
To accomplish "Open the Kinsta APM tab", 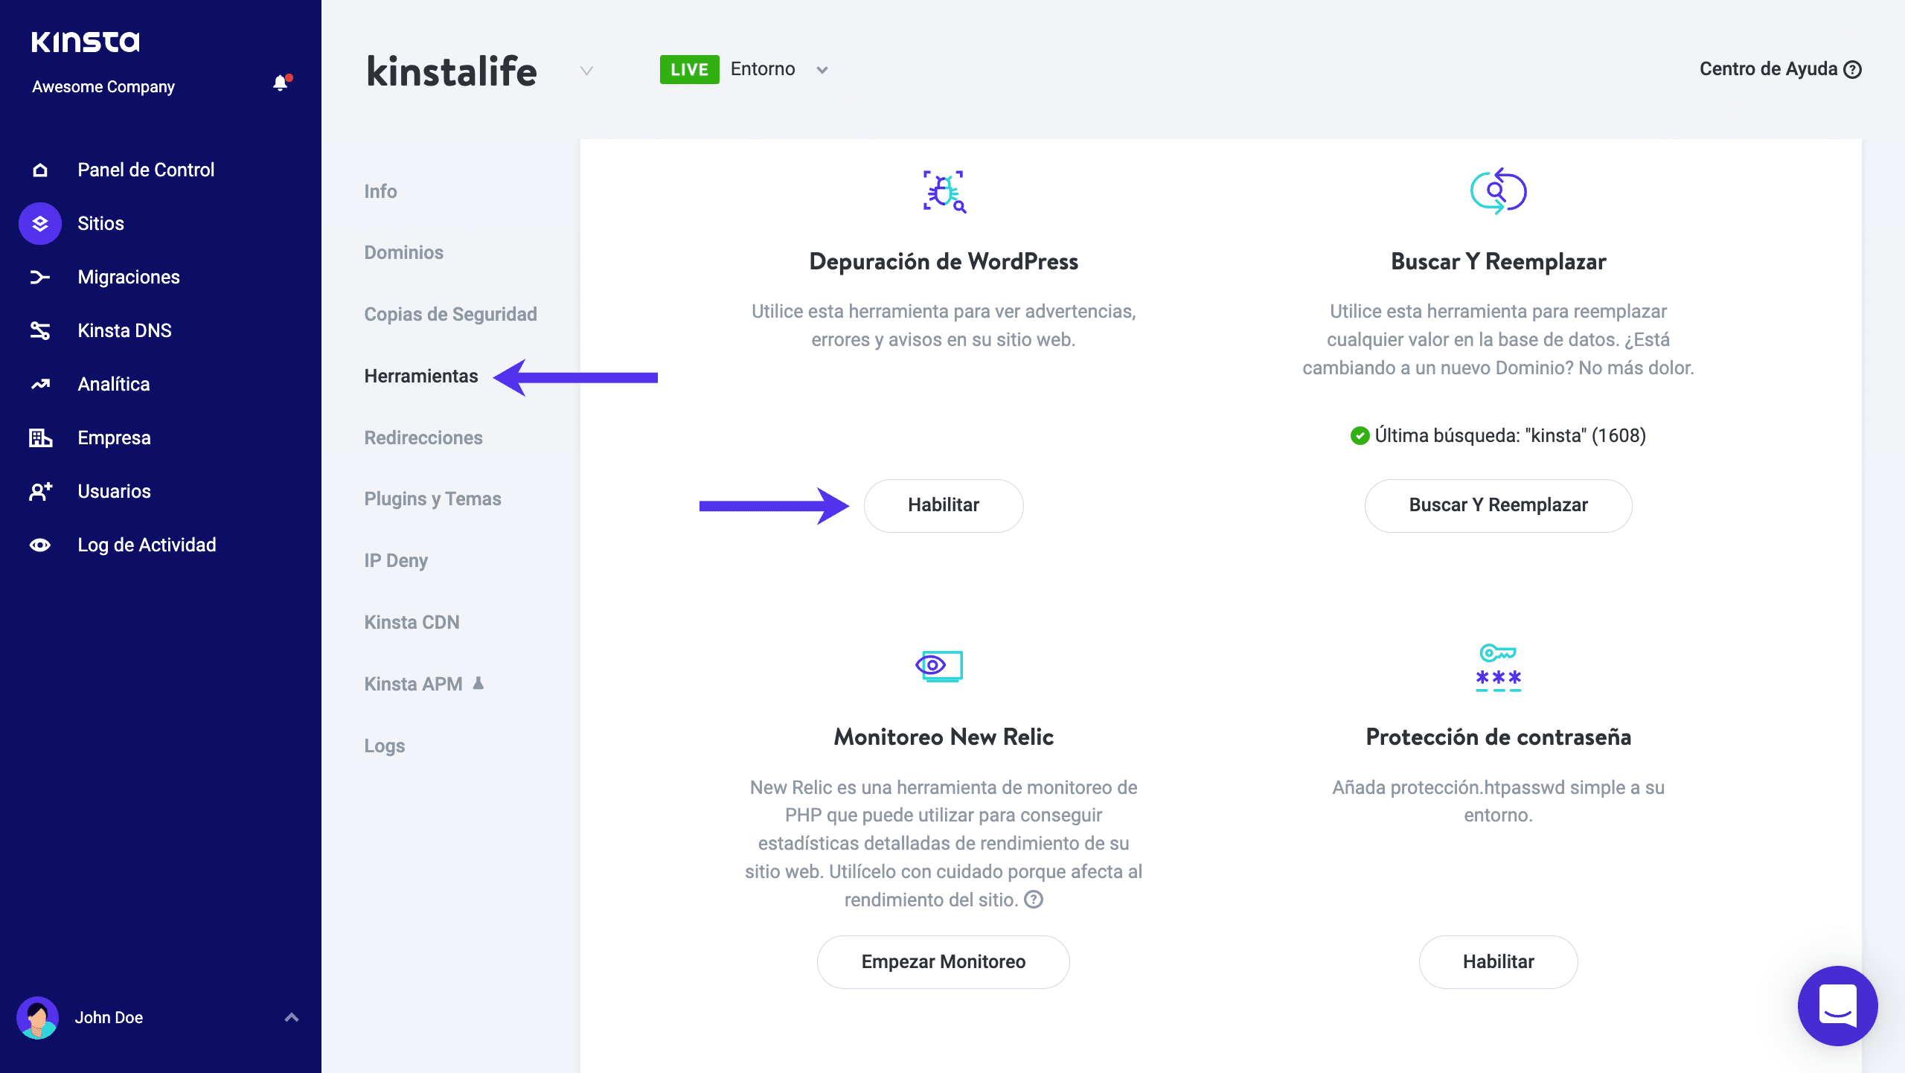I will (x=414, y=684).
